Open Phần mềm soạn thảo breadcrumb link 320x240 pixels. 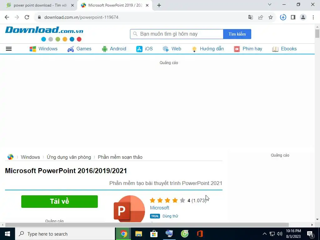(x=120, y=157)
